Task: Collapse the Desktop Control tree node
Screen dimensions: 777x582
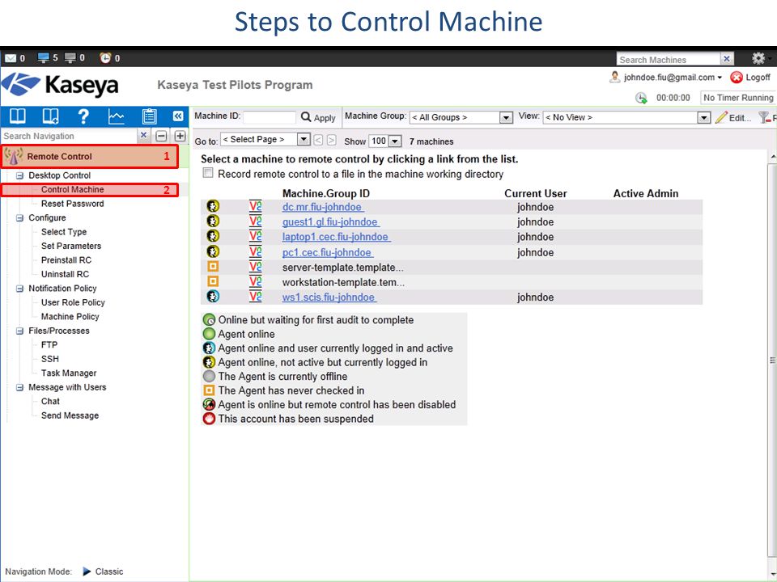Action: tap(19, 175)
